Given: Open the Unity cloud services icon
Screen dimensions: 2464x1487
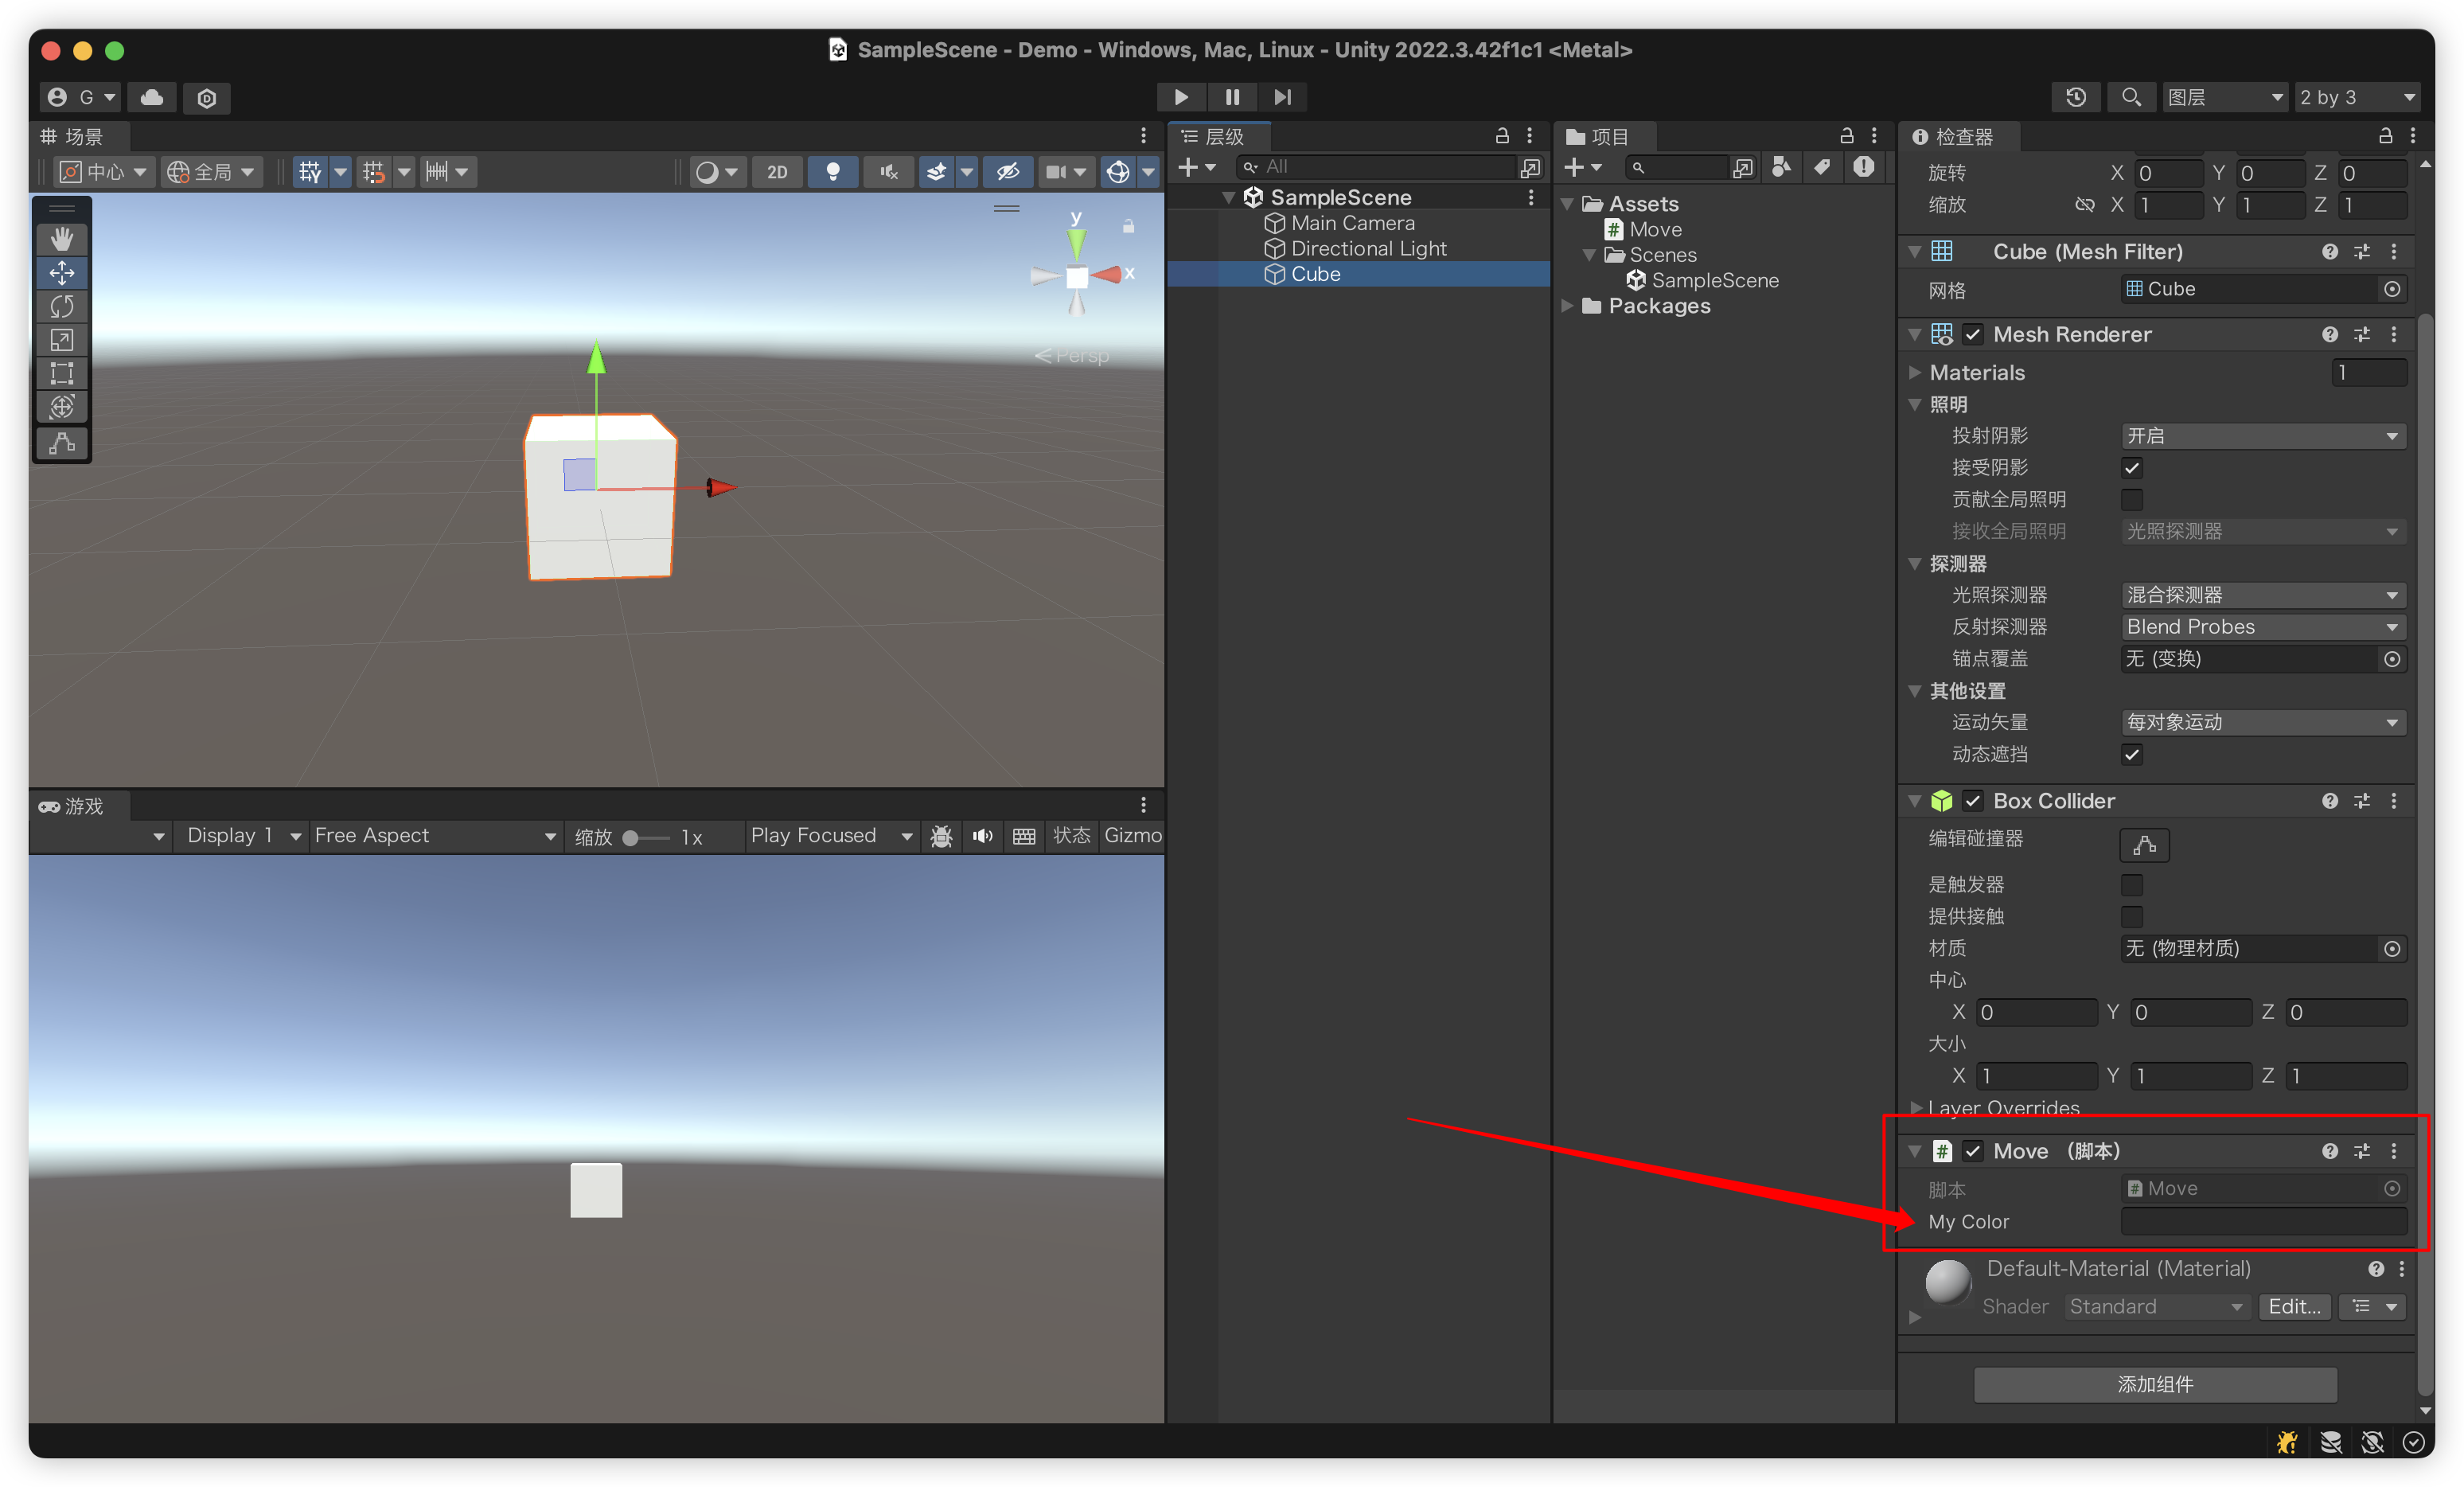Looking at the screenshot, I should tap(152, 97).
